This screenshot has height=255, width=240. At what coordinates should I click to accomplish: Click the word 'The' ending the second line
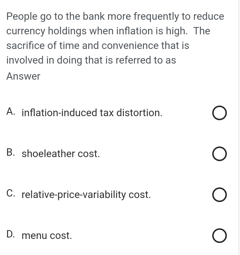[202, 31]
